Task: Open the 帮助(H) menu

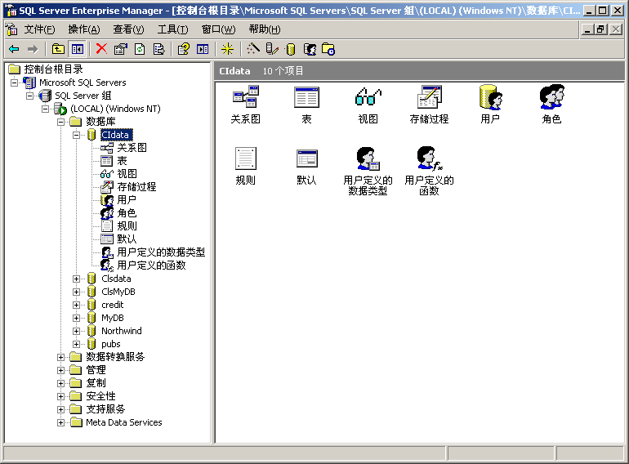Action: 265,29
